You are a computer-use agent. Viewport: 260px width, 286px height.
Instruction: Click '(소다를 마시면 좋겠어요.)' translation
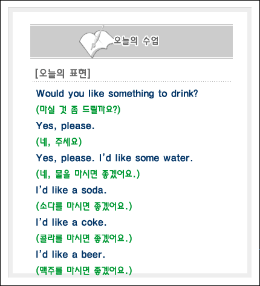click(x=84, y=206)
